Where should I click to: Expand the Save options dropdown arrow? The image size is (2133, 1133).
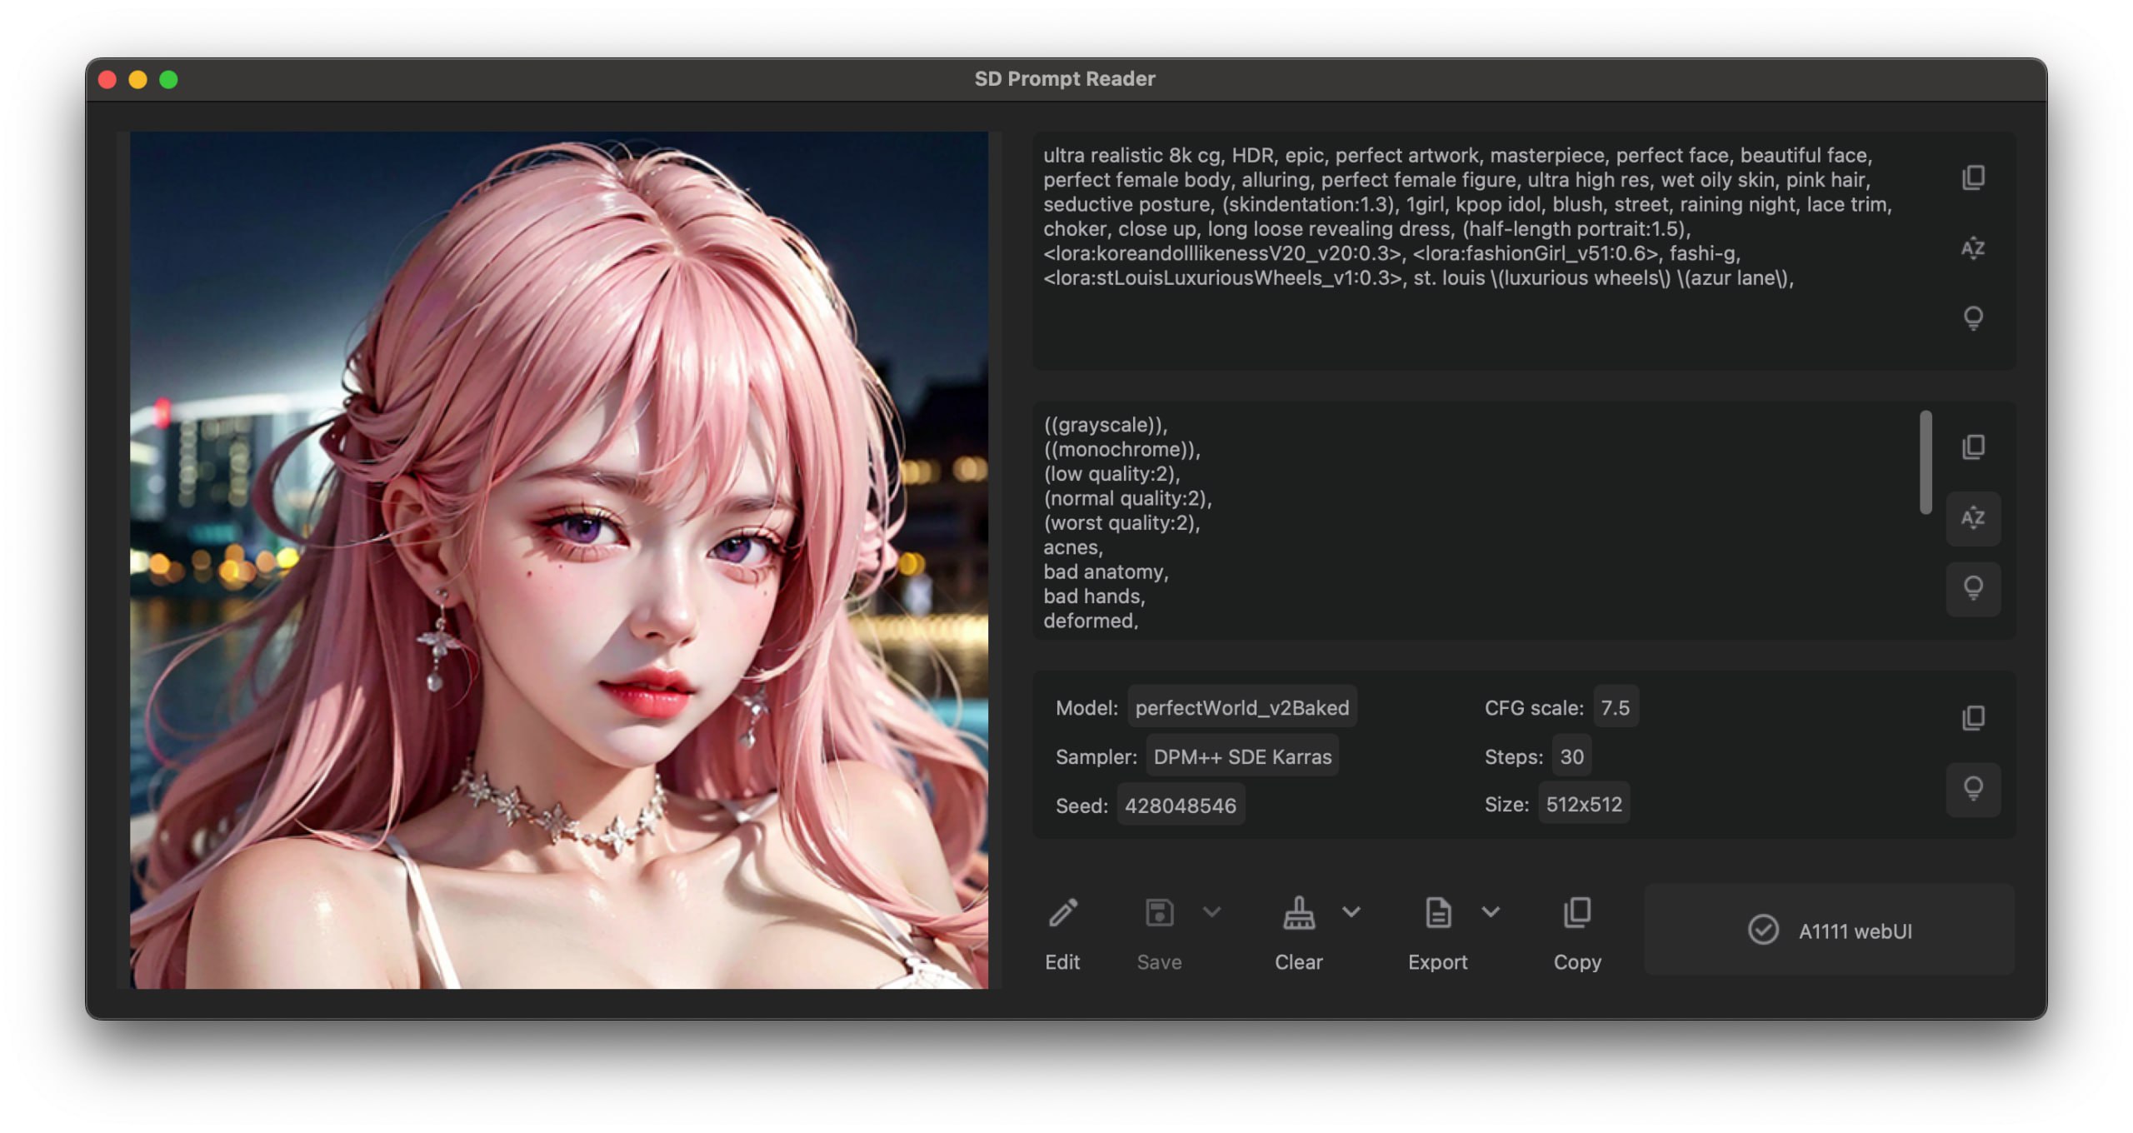click(x=1212, y=912)
